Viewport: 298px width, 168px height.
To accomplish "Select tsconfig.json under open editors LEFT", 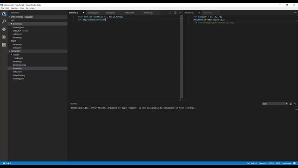I will (x=37, y=27).
